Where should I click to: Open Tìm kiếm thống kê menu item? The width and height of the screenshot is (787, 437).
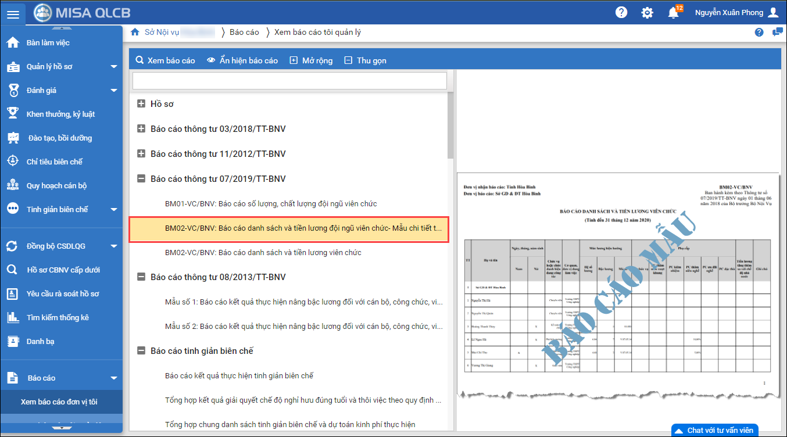coord(58,318)
